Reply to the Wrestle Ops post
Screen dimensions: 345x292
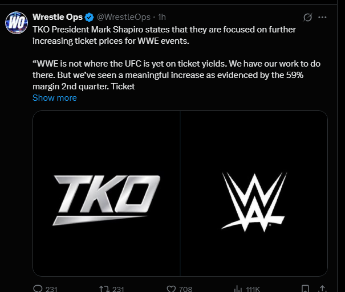tap(38, 289)
